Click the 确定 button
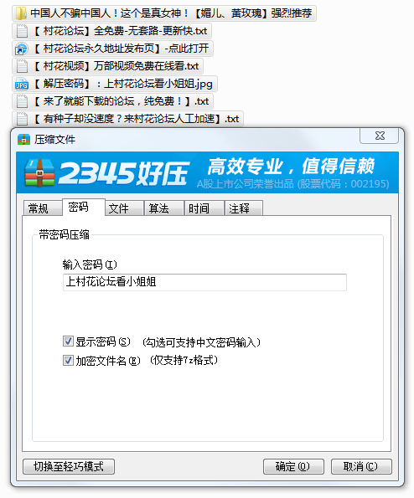Viewport: 414px width, 498px height. click(x=293, y=466)
